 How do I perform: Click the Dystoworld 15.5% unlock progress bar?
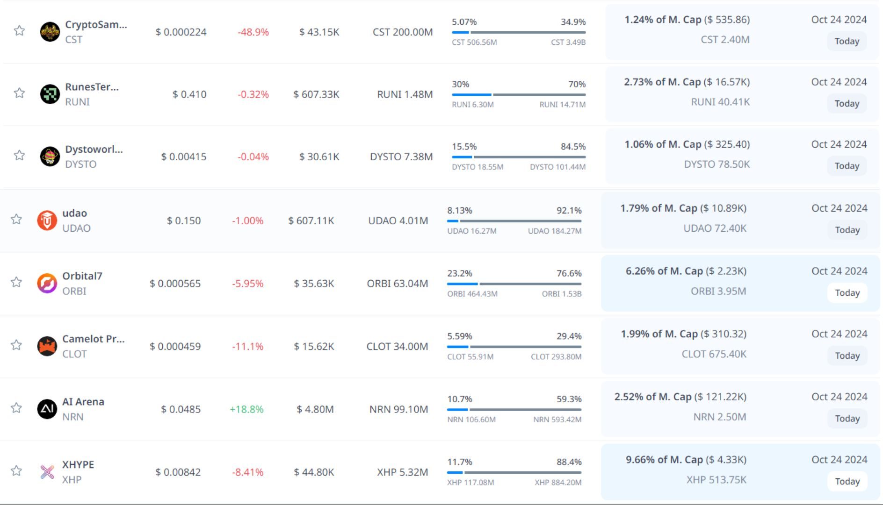(518, 157)
